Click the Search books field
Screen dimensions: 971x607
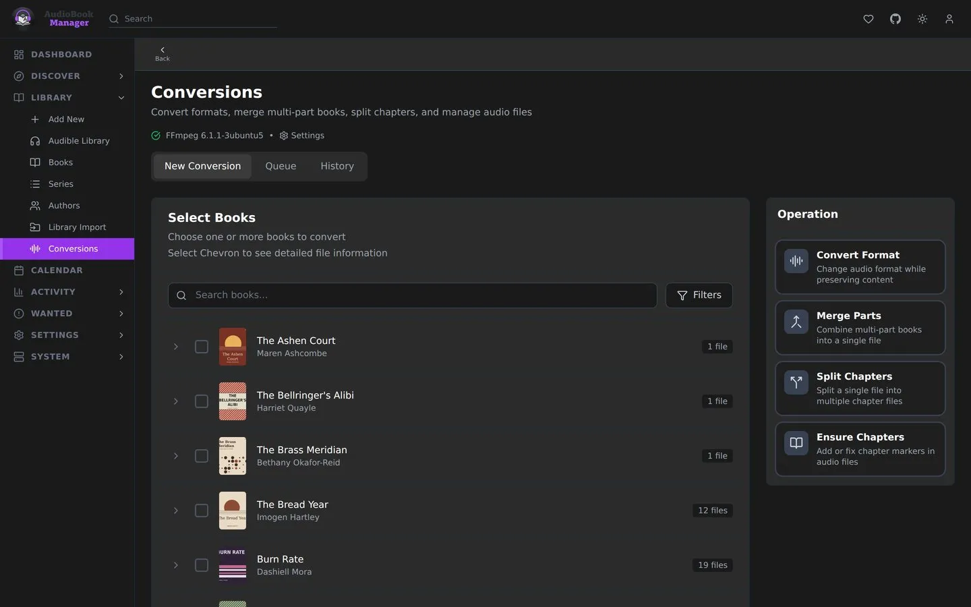(413, 295)
